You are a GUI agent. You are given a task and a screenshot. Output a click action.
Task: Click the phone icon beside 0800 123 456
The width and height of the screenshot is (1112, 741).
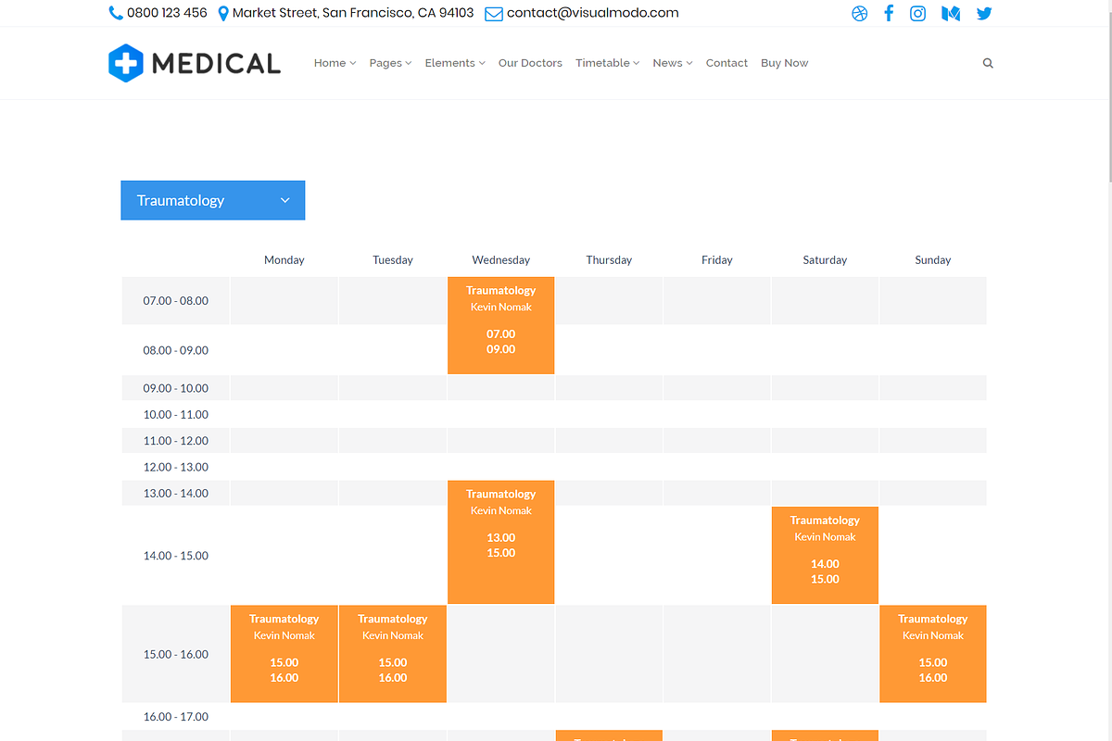[x=116, y=13]
